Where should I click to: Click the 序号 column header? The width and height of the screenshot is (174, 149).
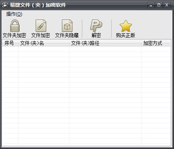point(10,43)
